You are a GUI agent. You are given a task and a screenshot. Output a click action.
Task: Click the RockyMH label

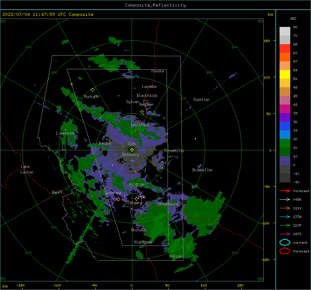[x=91, y=97]
